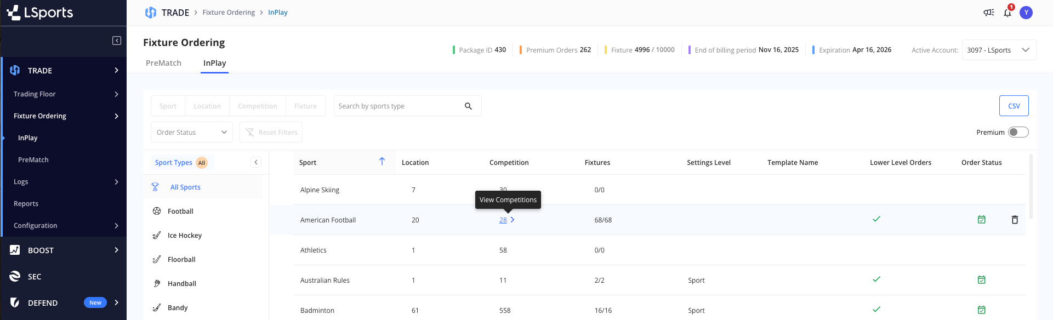The height and width of the screenshot is (320, 1053).
Task: Sort by Sport column arrow
Action: click(382, 162)
